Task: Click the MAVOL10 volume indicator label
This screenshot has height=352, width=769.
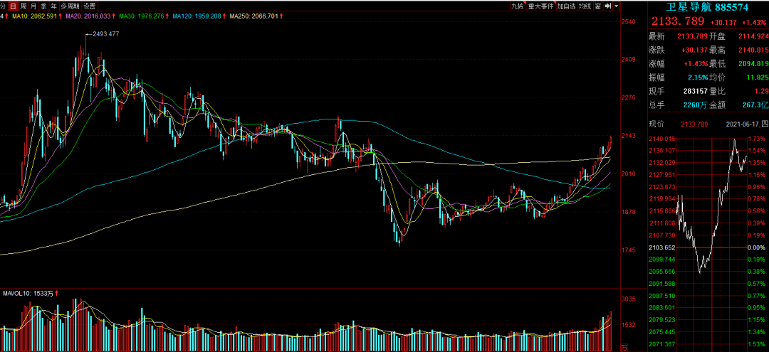Action: pyautogui.click(x=28, y=293)
